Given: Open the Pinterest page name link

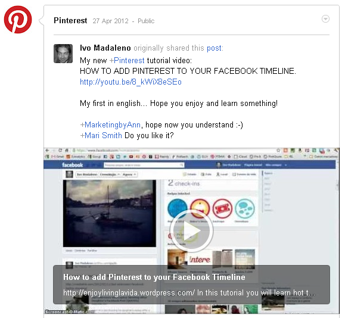Looking at the screenshot, I should [x=70, y=20].
